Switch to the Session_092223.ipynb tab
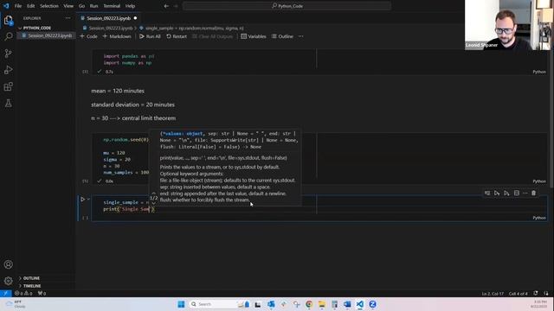554x311 pixels. (108, 18)
